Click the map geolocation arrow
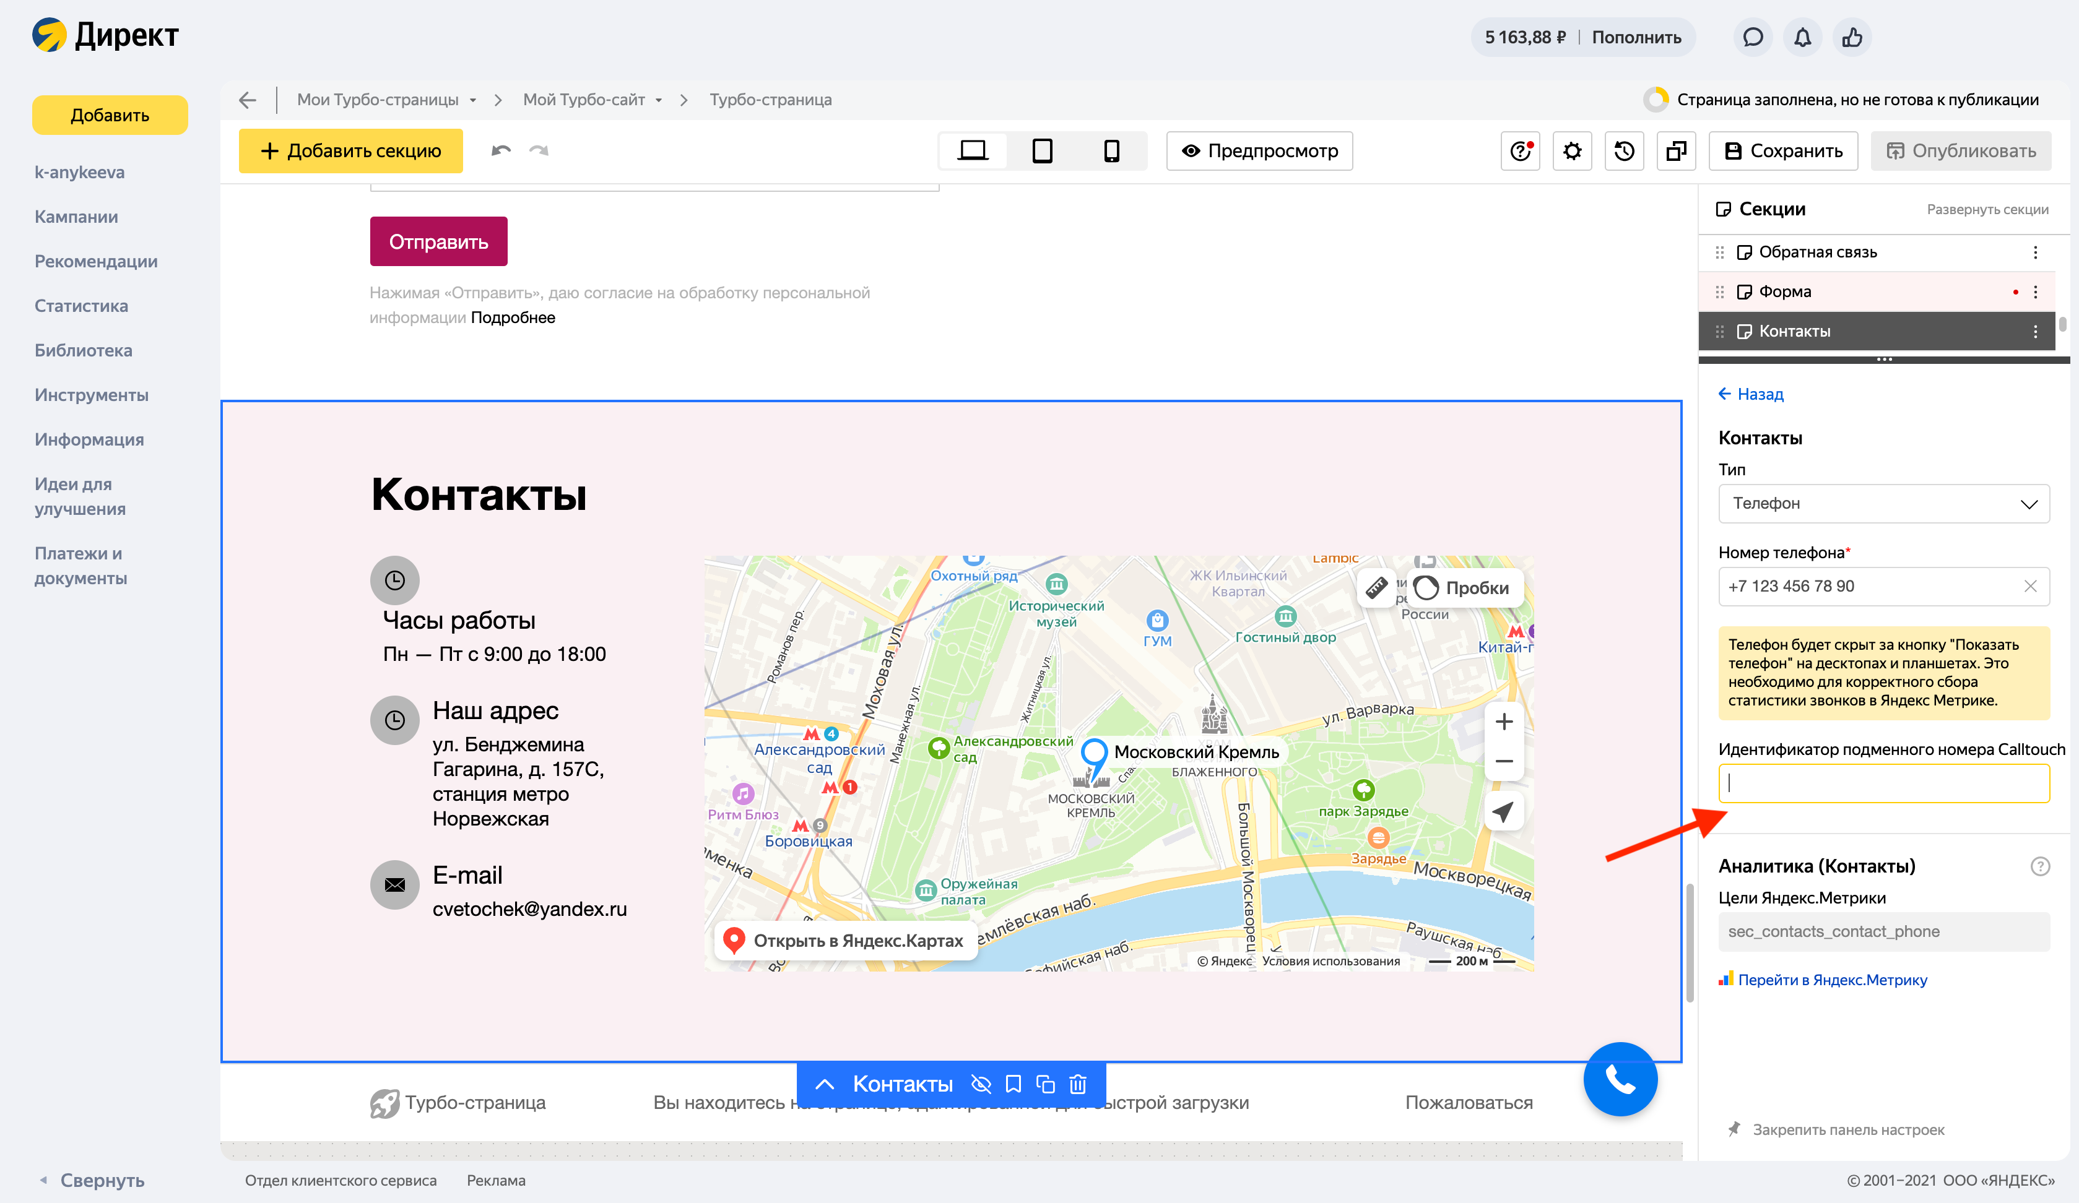The image size is (2079, 1203). coord(1503,812)
